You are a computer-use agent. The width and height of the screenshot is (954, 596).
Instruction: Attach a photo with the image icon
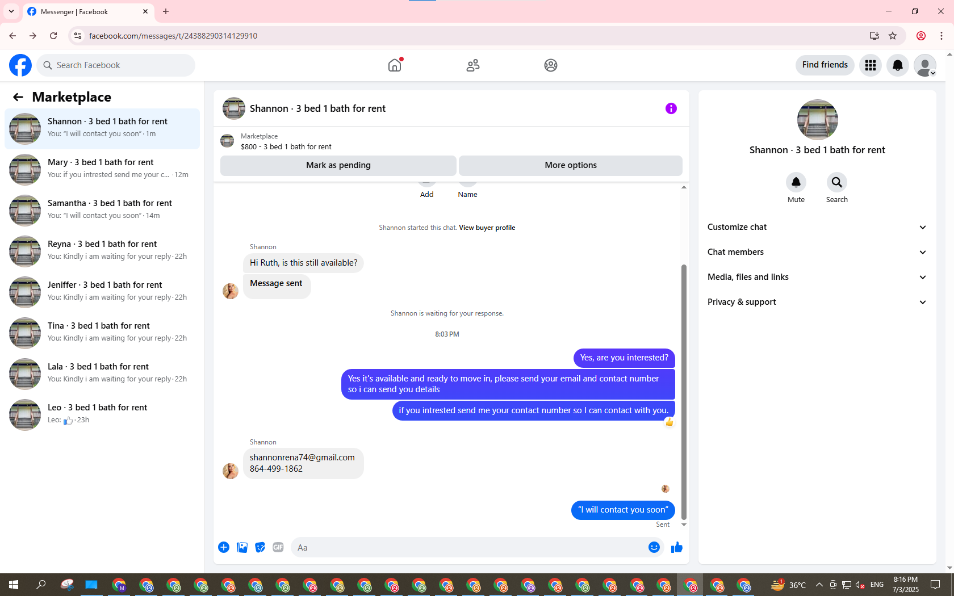tap(242, 547)
